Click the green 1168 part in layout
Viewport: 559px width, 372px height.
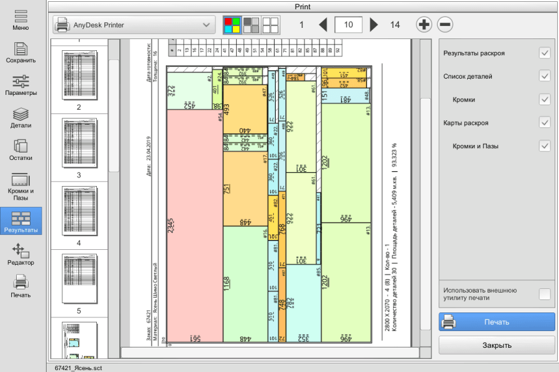(x=245, y=284)
